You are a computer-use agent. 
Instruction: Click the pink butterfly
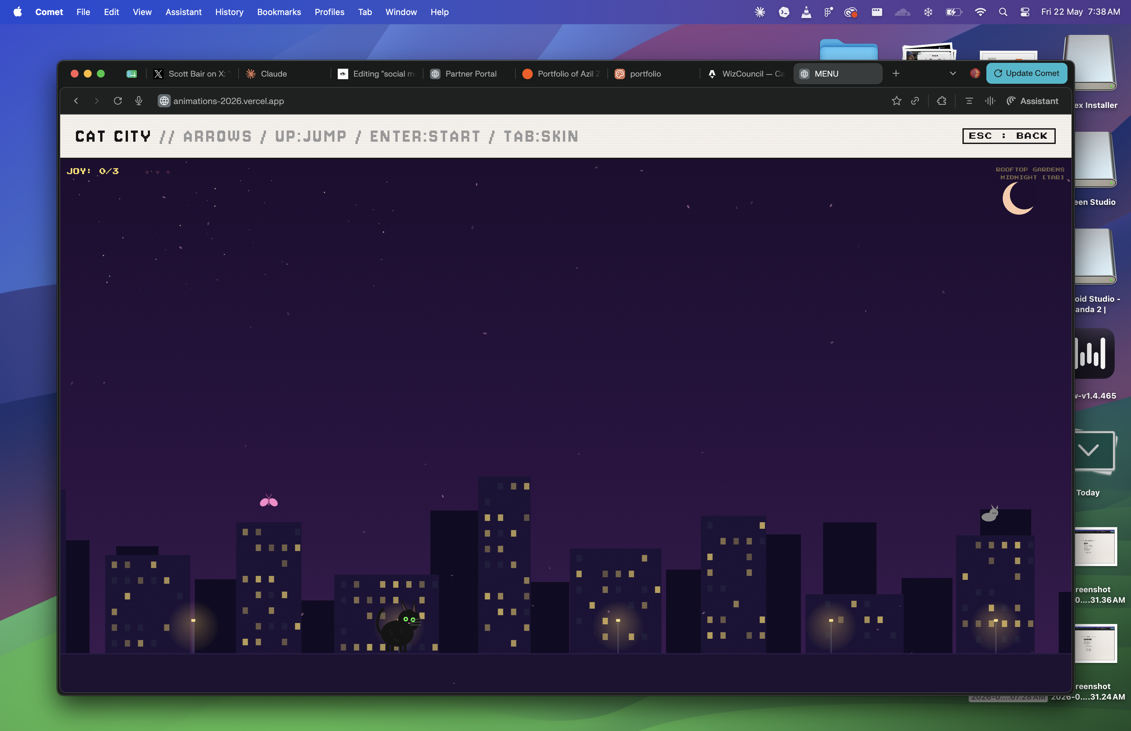[x=269, y=501]
